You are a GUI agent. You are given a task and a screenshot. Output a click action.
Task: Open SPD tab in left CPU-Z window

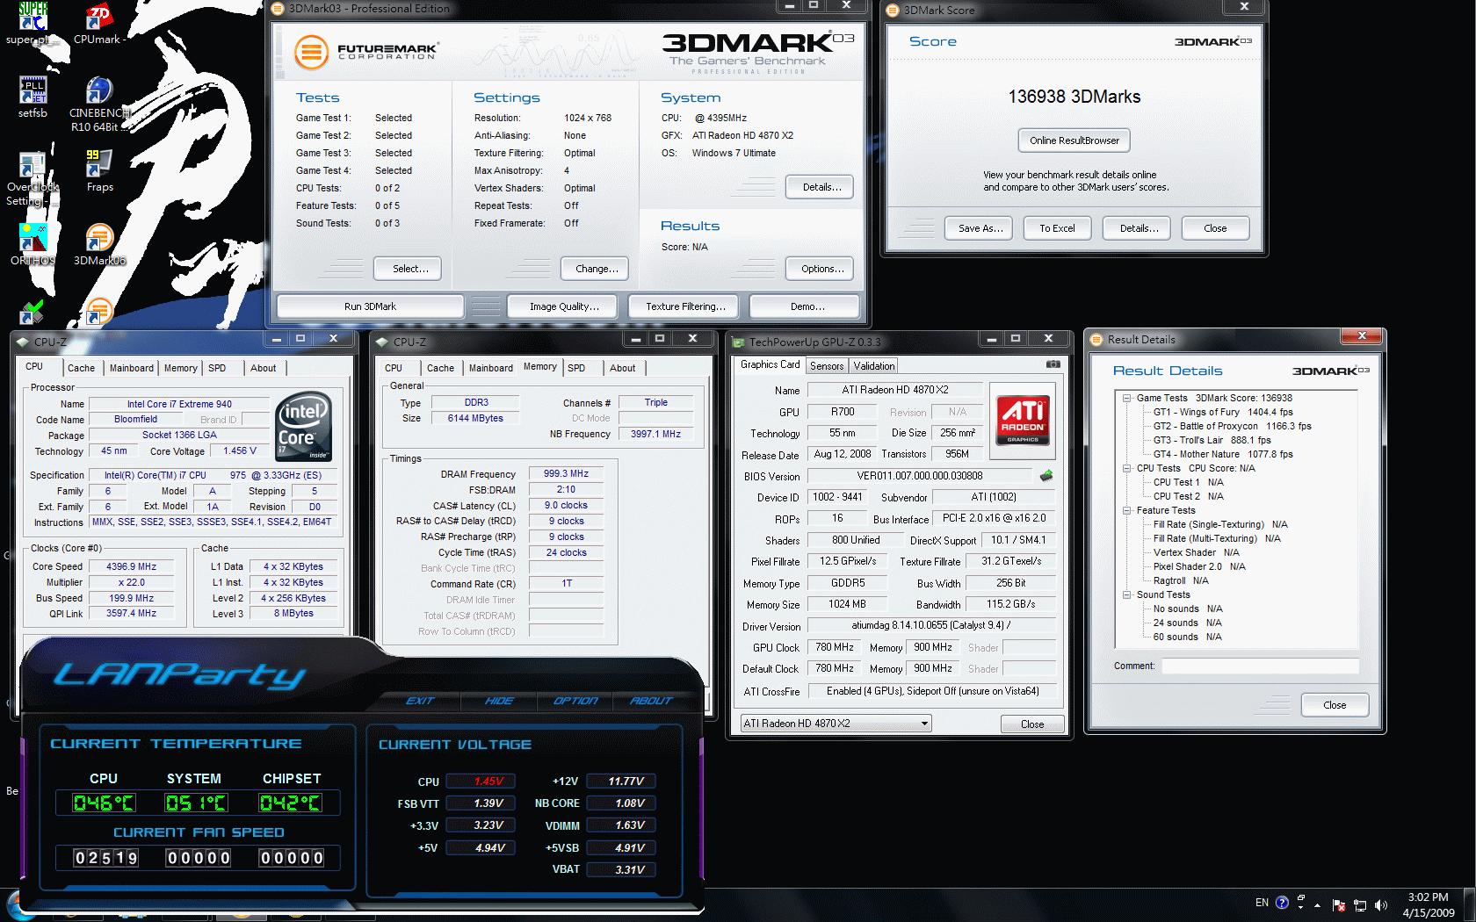pyautogui.click(x=217, y=368)
